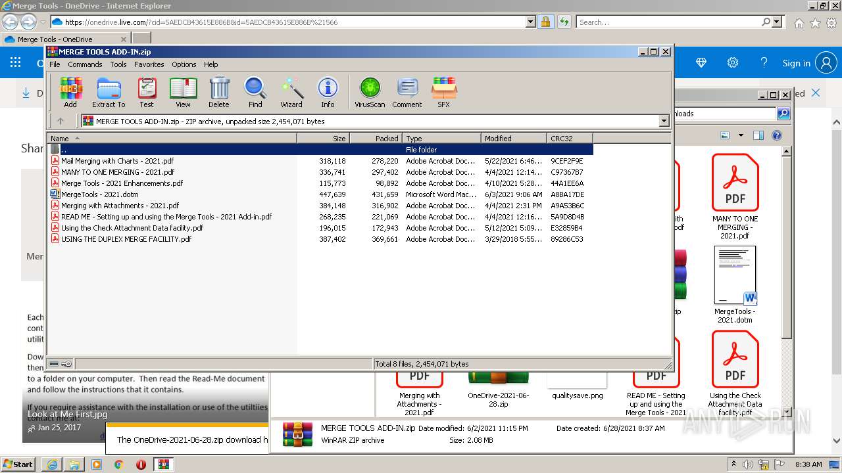The width and height of the screenshot is (842, 473).
Task: Click the Add toolbar icon in WinRAR
Action: tap(70, 92)
